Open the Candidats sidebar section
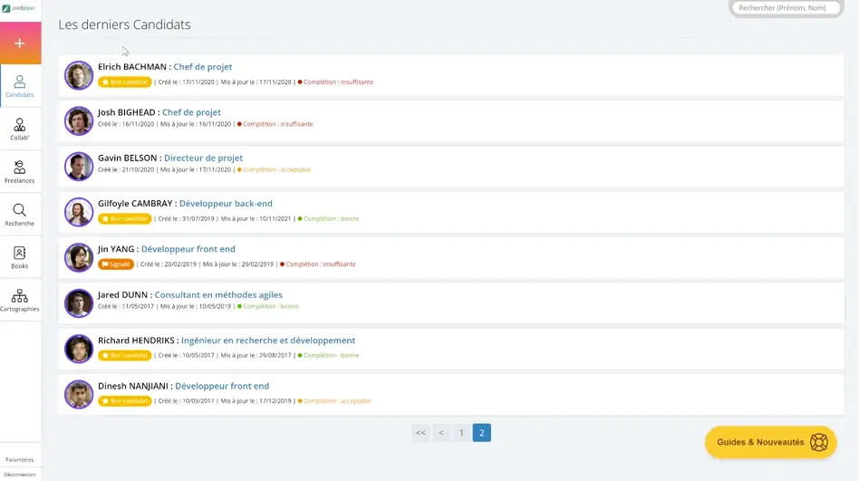 (20, 87)
